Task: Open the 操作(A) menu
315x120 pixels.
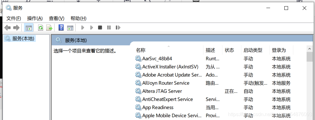Action: tap(35, 19)
